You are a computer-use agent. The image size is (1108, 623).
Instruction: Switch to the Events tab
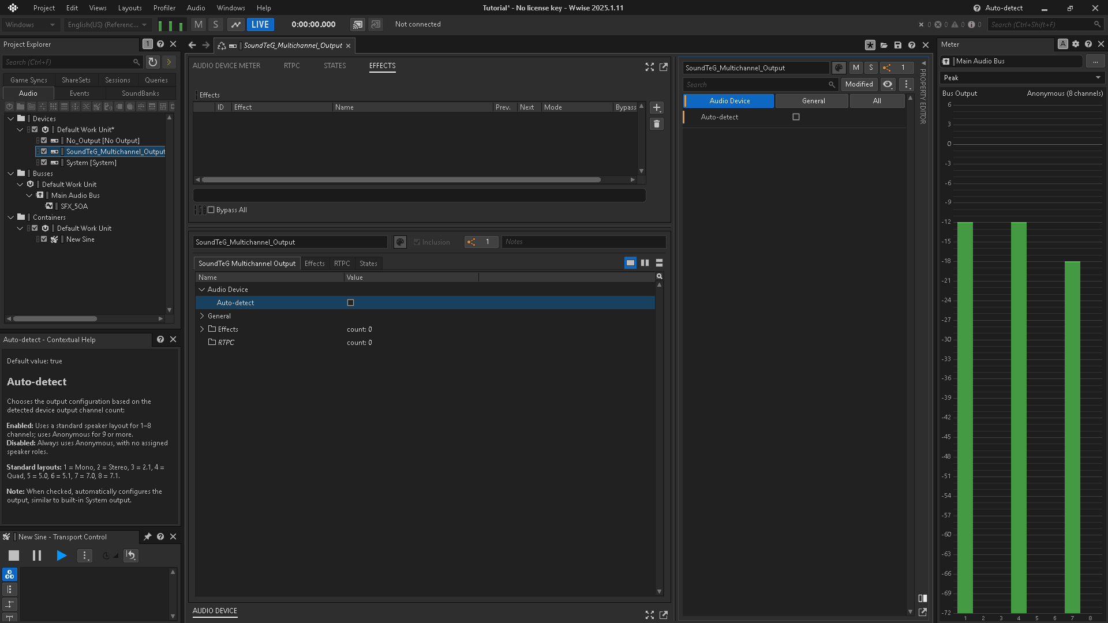(80, 93)
